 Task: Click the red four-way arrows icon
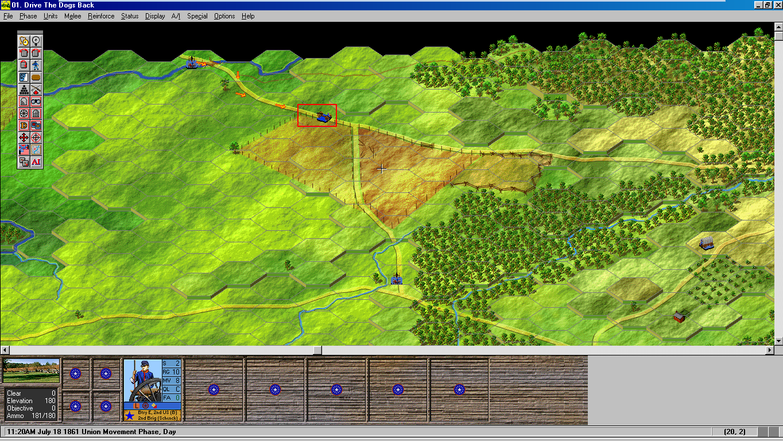(x=24, y=138)
